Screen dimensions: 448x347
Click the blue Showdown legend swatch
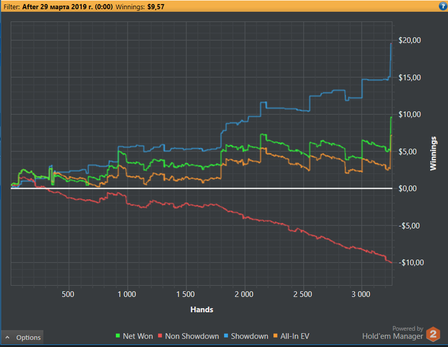point(226,336)
